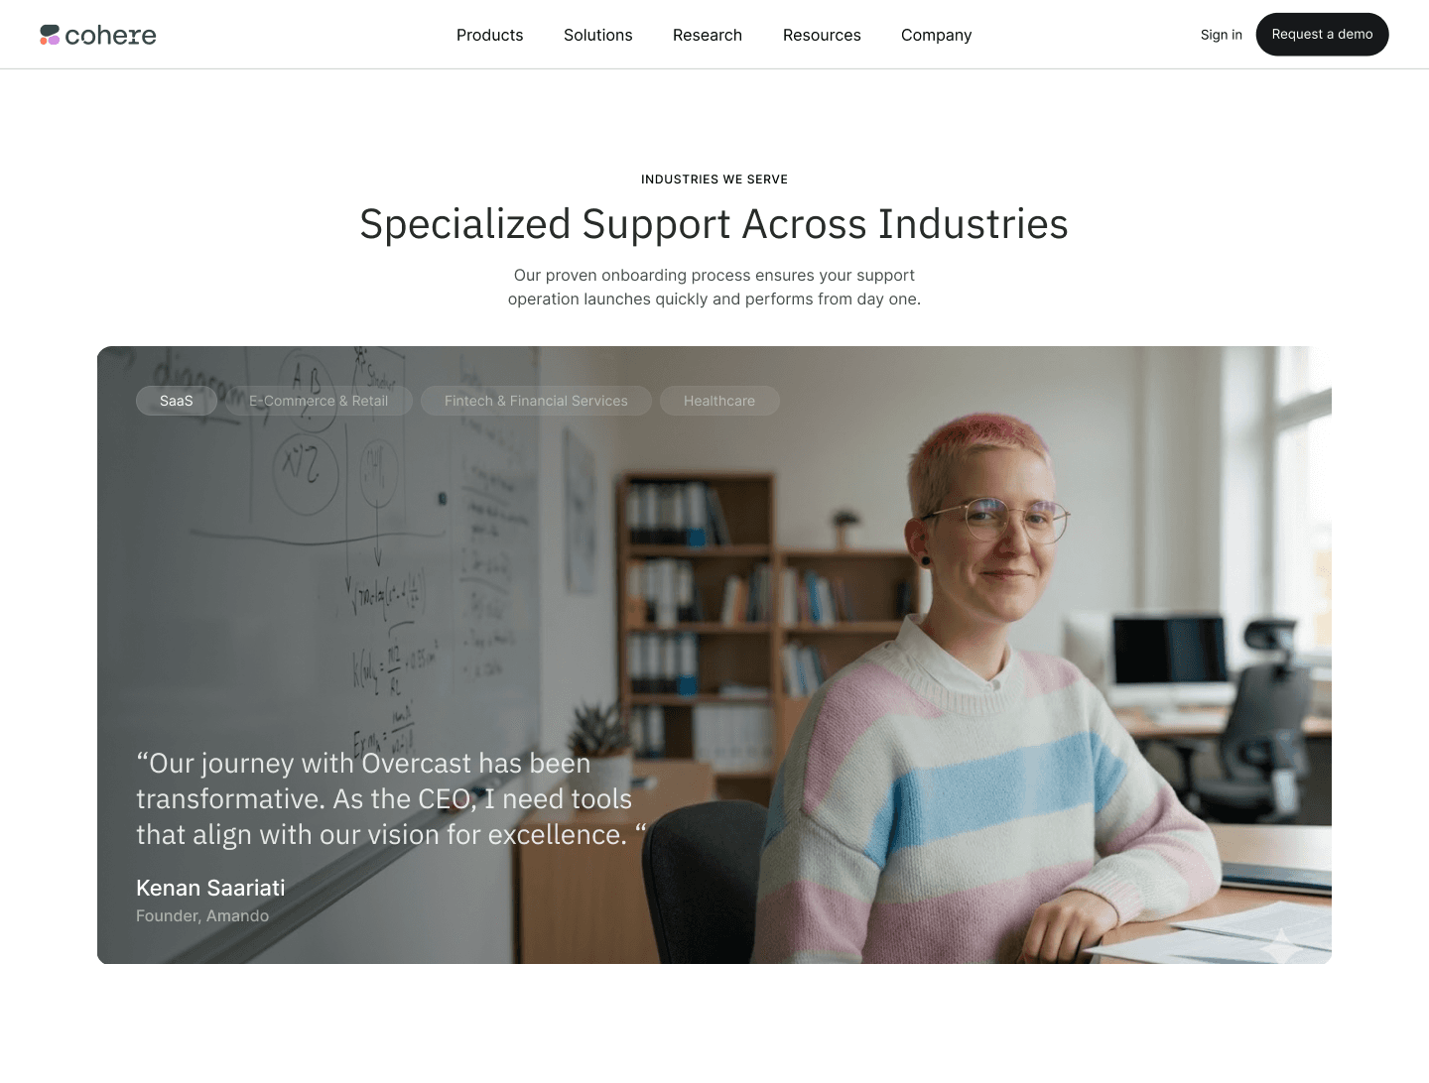
Task: Expand the Company navigation item
Action: tap(936, 35)
